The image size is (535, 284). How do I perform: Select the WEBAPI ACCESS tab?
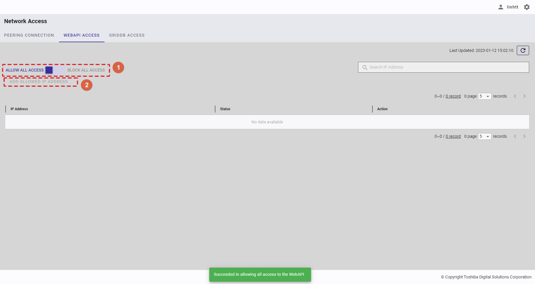[x=82, y=35]
